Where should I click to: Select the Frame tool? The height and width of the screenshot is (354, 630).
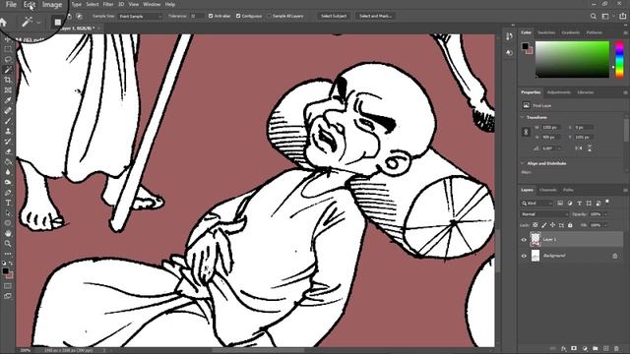pyautogui.click(x=8, y=90)
